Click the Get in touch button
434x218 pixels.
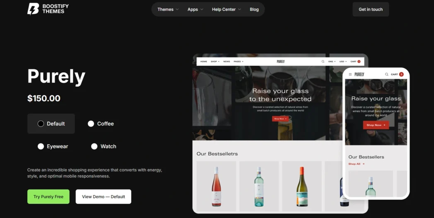371,9
